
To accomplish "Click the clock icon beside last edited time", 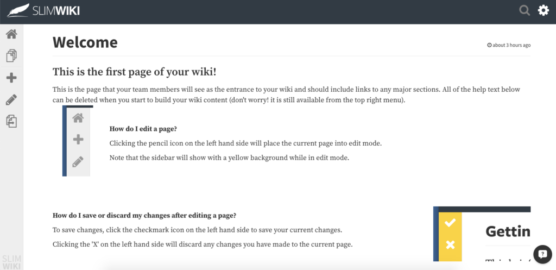I will tap(489, 45).
